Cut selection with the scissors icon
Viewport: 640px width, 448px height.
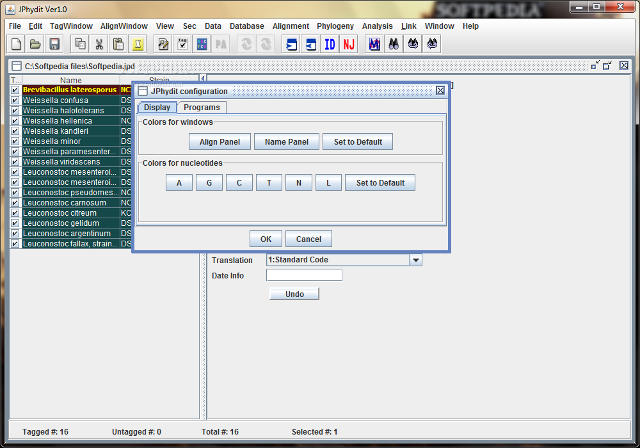(x=99, y=44)
